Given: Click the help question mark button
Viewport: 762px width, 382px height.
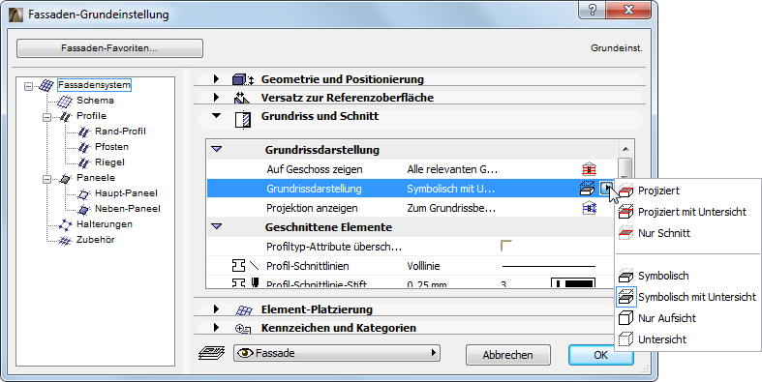Looking at the screenshot, I should [593, 10].
